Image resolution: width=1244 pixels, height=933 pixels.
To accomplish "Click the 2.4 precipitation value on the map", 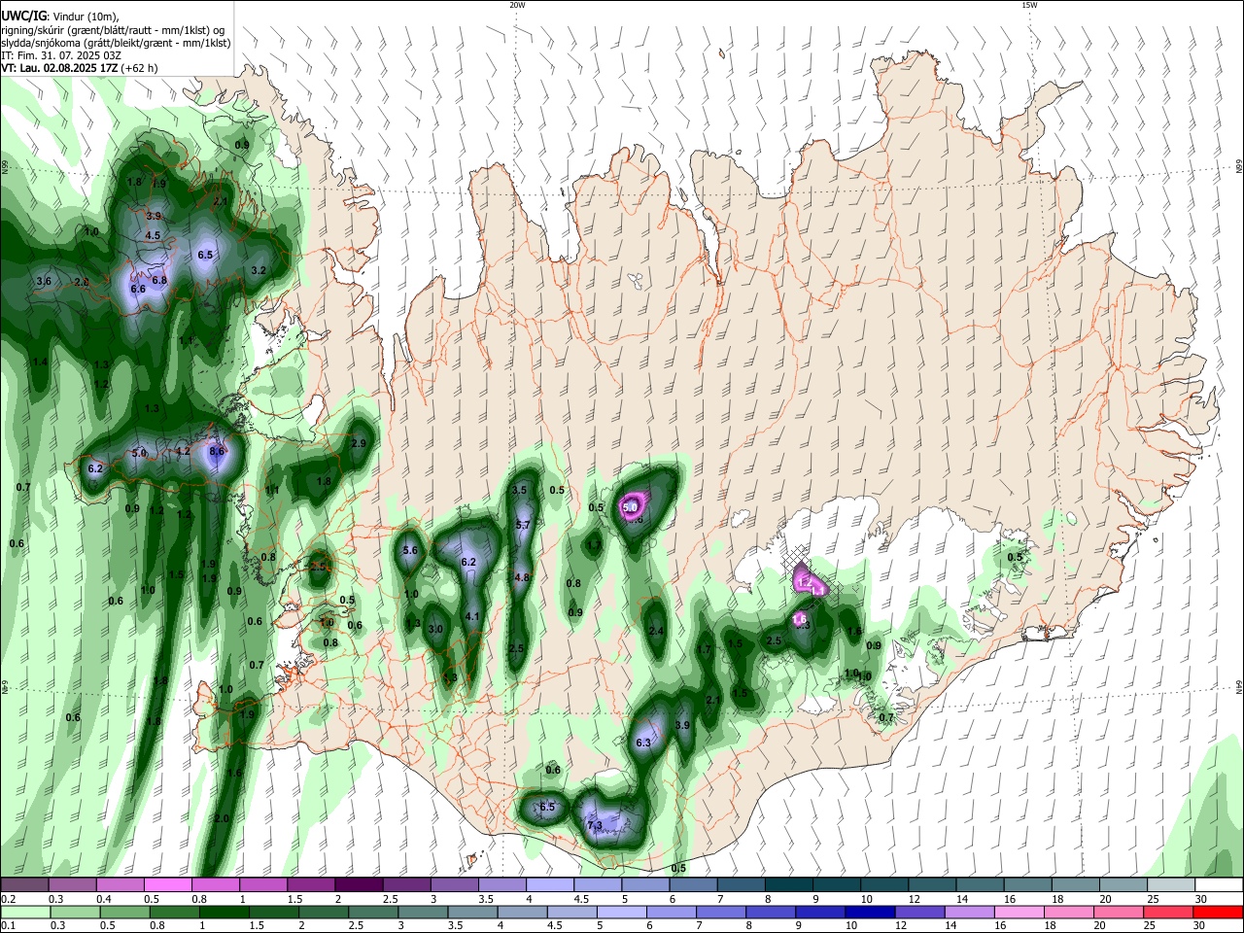I will (656, 632).
